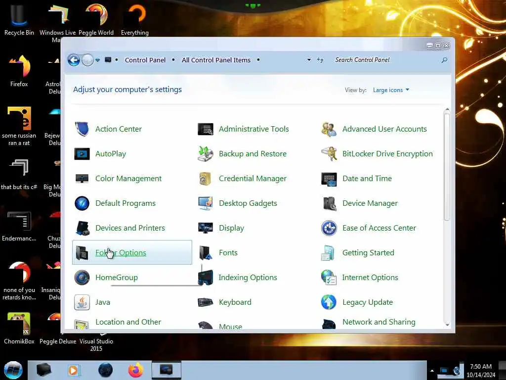Open the Administrative Tools icon
The width and height of the screenshot is (506, 380).
[x=206, y=129]
